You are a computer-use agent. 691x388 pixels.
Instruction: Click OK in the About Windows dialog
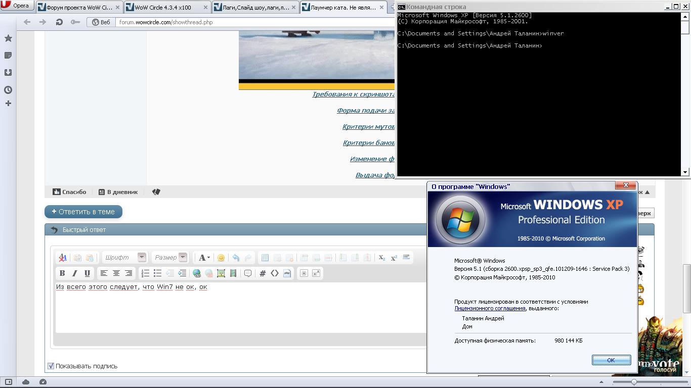(611, 360)
